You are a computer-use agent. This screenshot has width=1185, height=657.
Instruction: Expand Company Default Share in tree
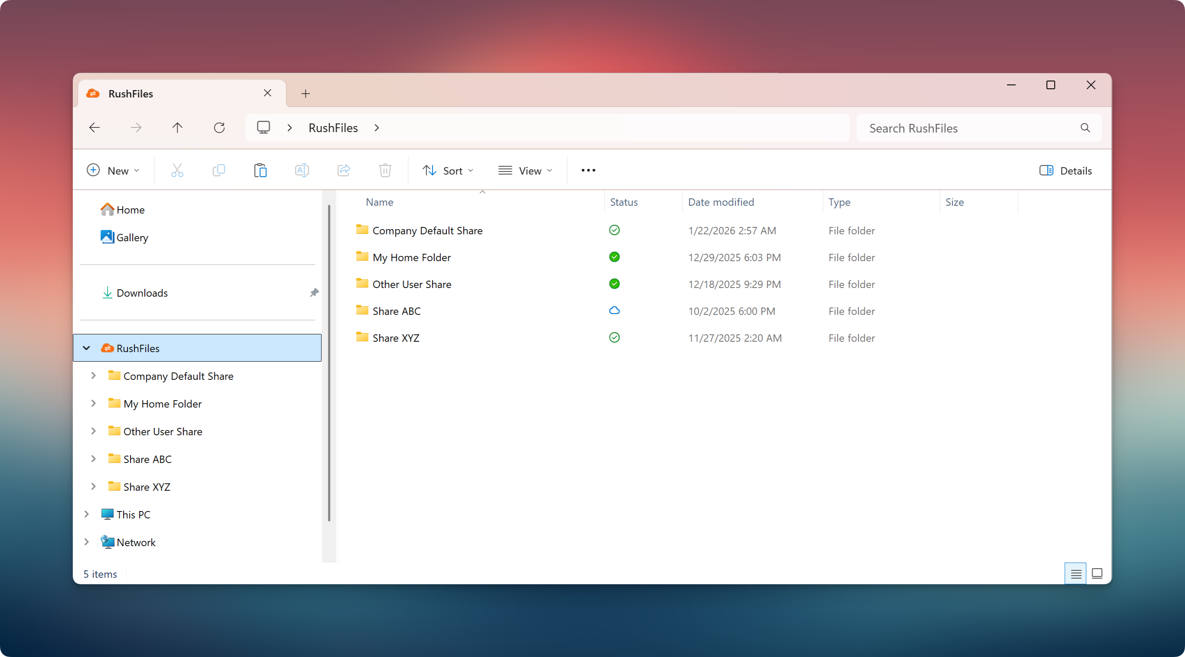(94, 375)
